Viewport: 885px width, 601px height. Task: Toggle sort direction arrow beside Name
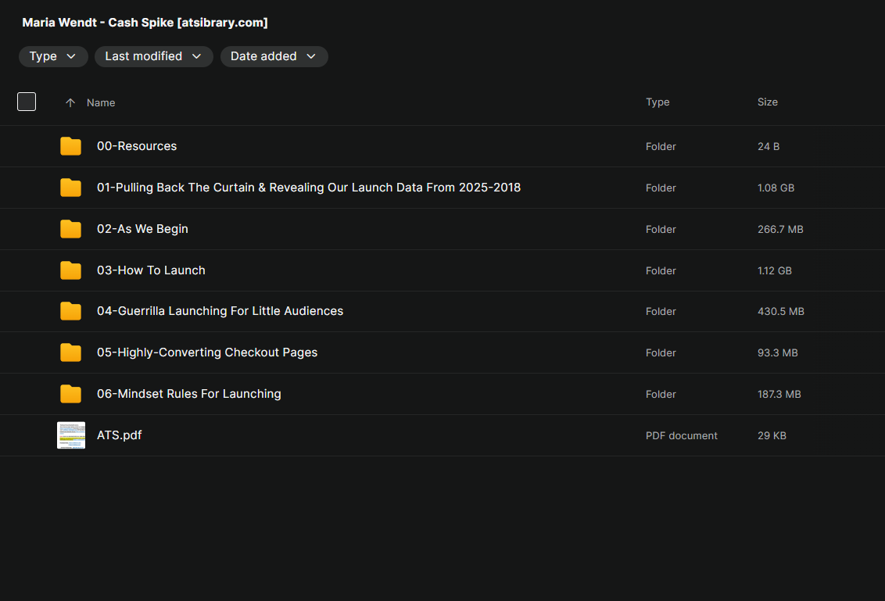70,102
